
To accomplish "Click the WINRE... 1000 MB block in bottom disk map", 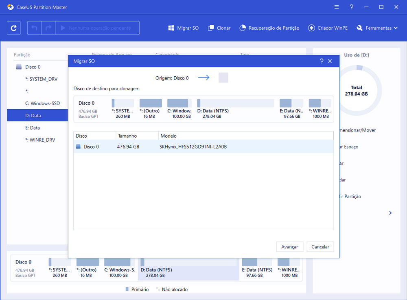I will (289, 268).
